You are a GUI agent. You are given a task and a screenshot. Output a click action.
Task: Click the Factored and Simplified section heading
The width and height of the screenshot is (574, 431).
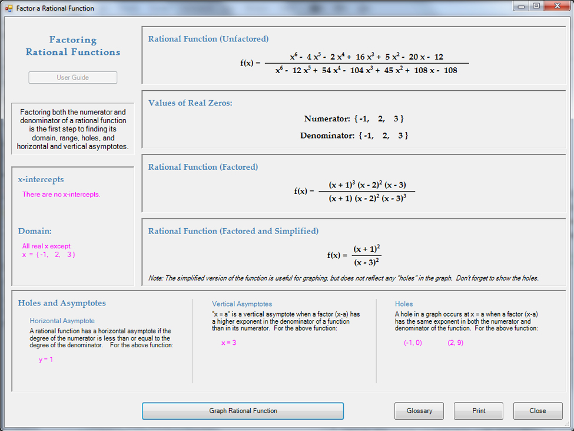[x=233, y=231]
